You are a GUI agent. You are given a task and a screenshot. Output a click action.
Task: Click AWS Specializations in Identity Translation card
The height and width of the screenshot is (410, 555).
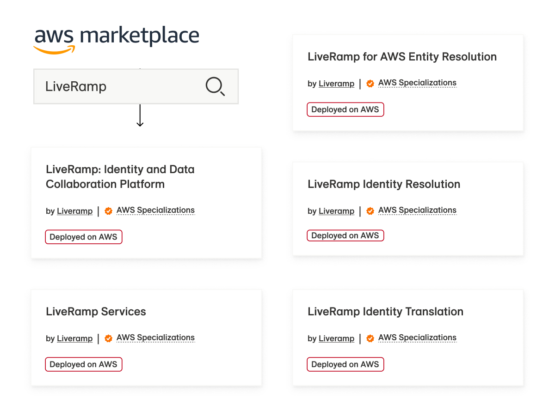coord(417,338)
